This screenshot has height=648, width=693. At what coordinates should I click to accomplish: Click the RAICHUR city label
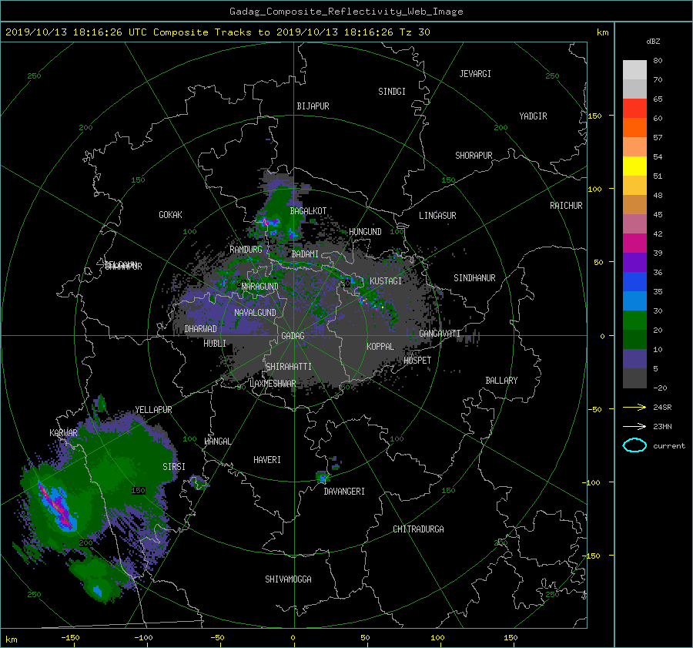(566, 206)
